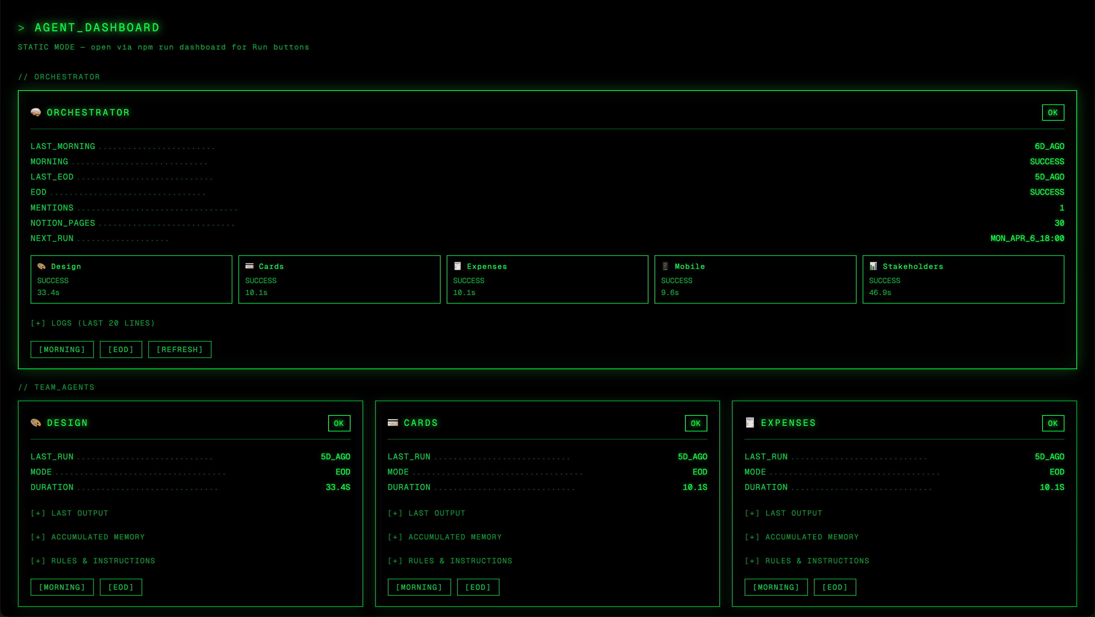Click the brain icon next to ORCHESTRATOR
1095x617 pixels.
coord(36,112)
